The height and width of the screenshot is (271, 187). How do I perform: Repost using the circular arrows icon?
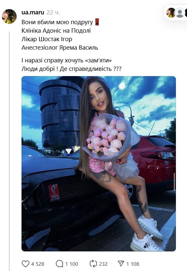[93, 264]
